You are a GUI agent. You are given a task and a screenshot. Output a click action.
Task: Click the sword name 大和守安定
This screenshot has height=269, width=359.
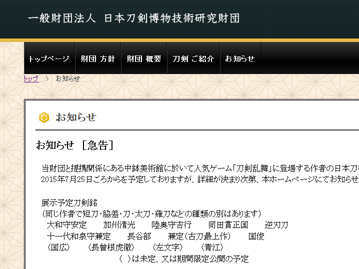click(66, 225)
